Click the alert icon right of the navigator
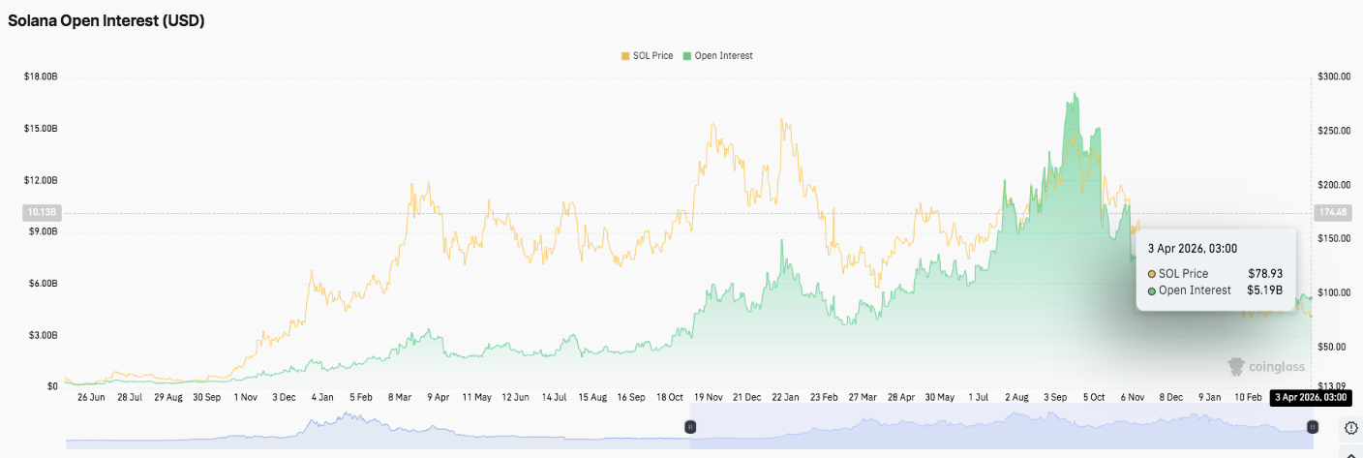 [x=1351, y=427]
